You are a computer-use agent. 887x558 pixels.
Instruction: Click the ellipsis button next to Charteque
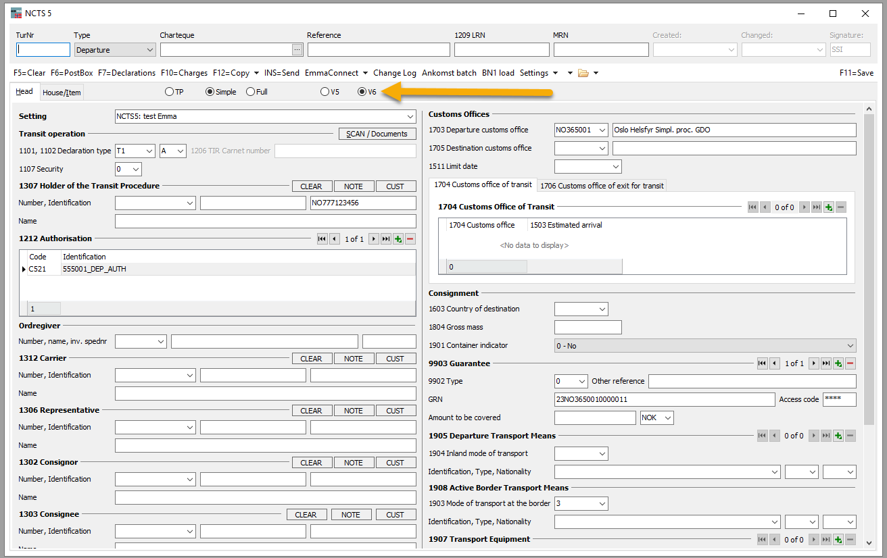297,49
